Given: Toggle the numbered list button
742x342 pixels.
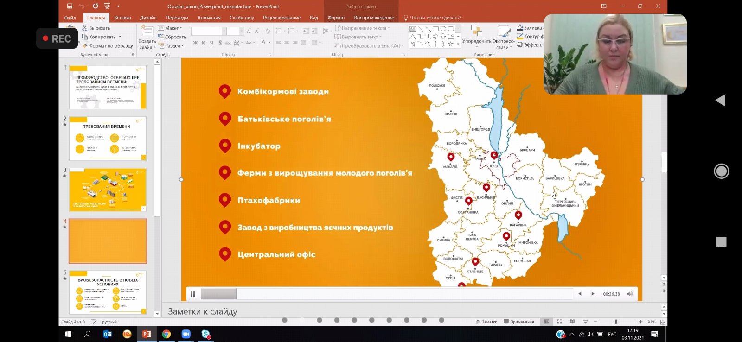Looking at the screenshot, I should [x=292, y=31].
